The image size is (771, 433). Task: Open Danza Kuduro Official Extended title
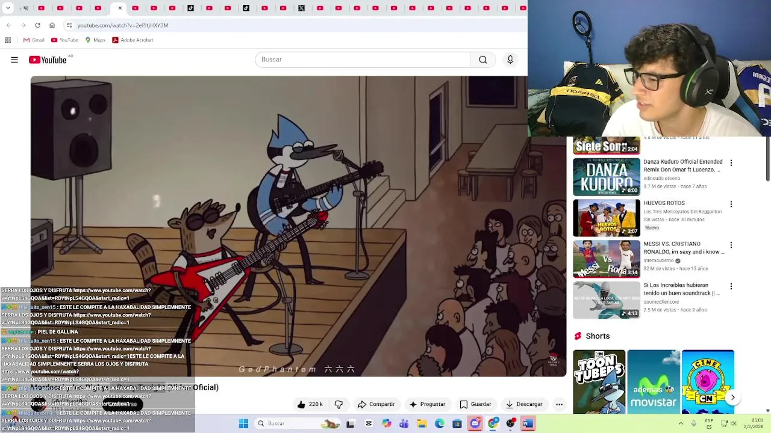[683, 165]
